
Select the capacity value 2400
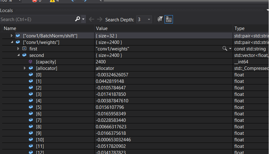[x=101, y=62]
